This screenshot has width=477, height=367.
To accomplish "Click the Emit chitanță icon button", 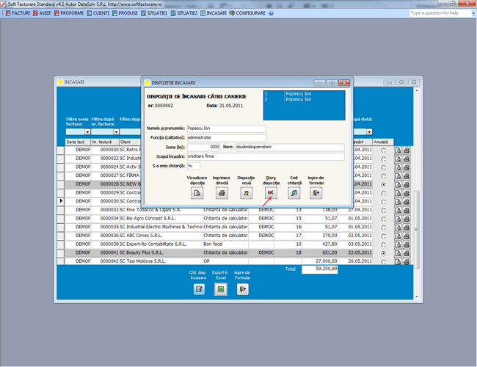I will (x=294, y=193).
